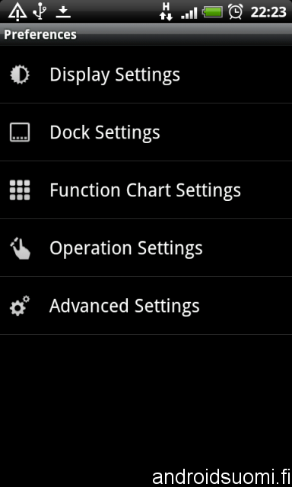Open Advanced Settings
This screenshot has width=292, height=487.
146,306
